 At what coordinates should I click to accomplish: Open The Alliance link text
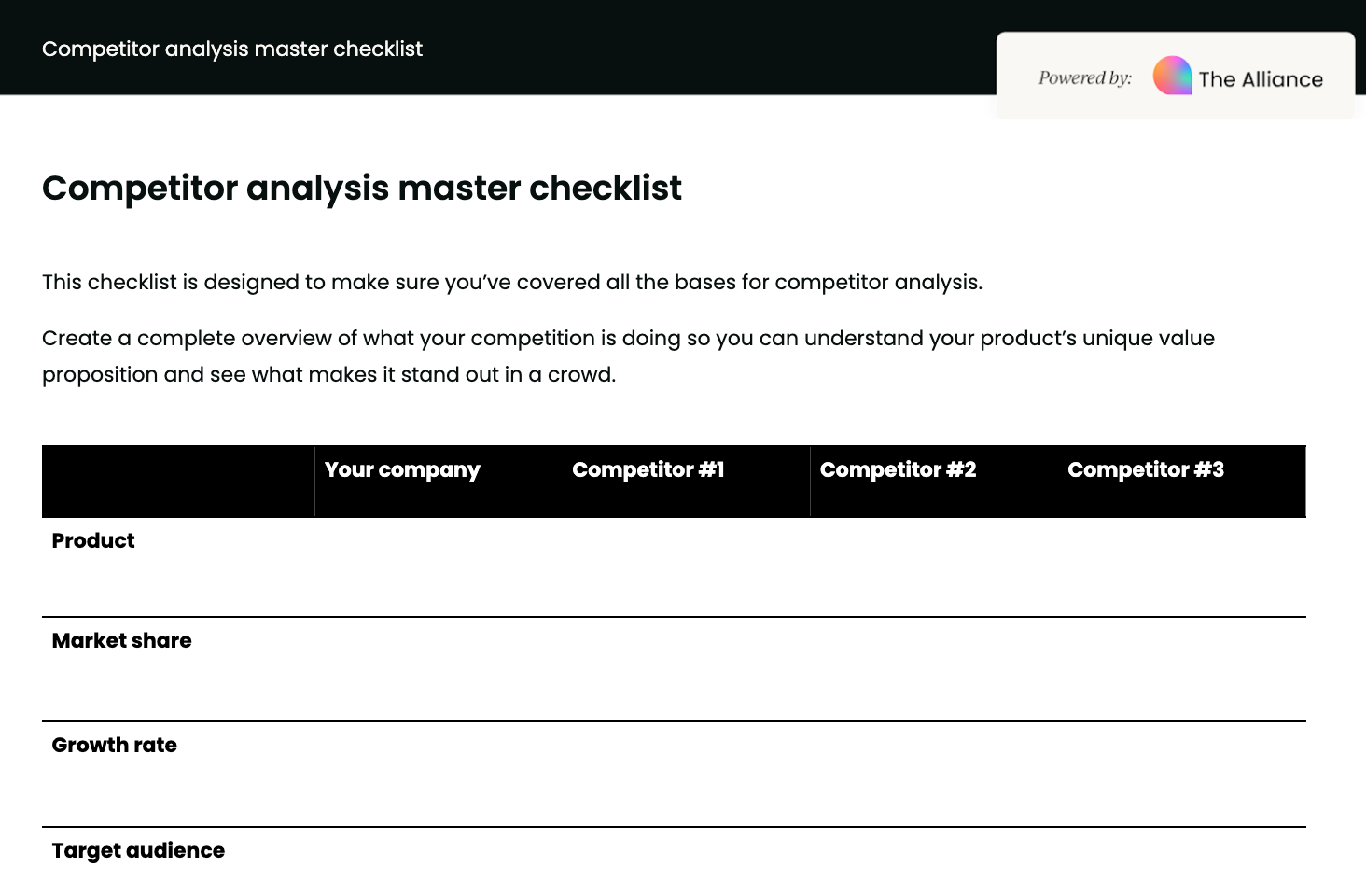(1260, 79)
